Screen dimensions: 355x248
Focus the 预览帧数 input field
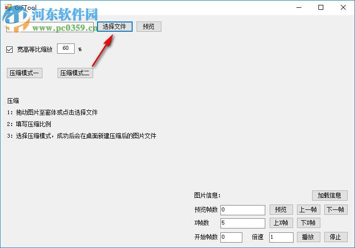[x=243, y=210]
